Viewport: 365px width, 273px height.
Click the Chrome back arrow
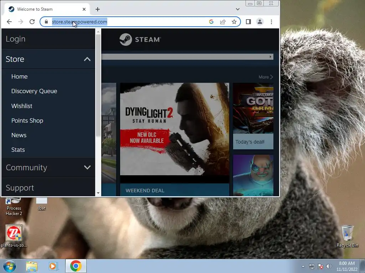9,22
